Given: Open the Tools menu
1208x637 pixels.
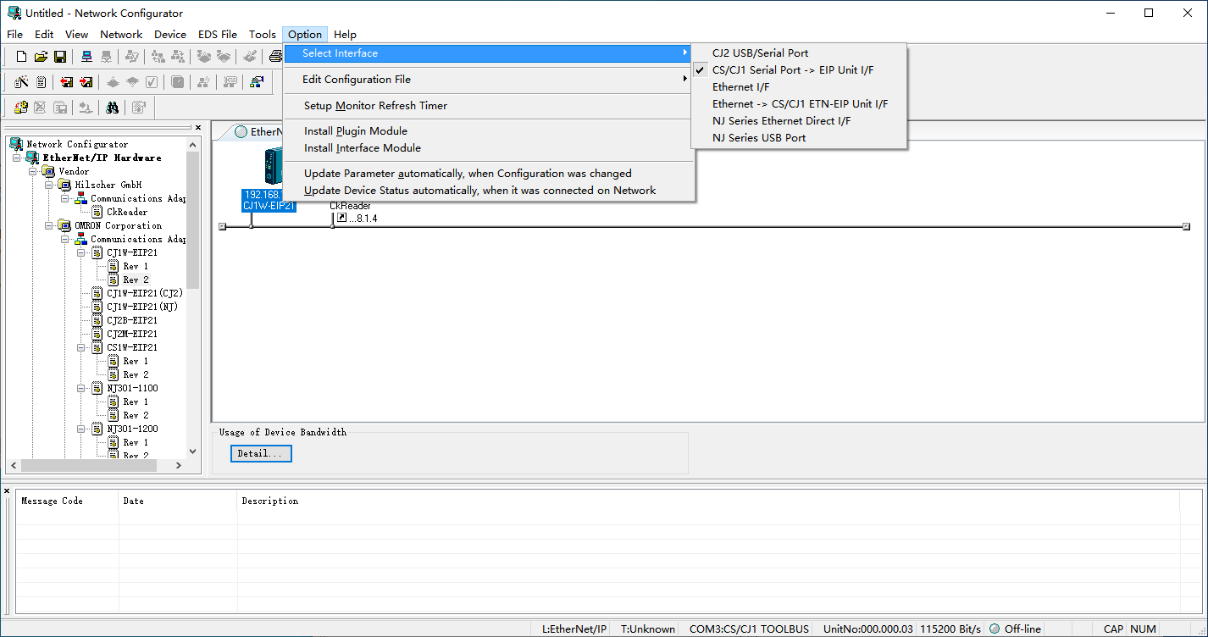Looking at the screenshot, I should point(263,35).
